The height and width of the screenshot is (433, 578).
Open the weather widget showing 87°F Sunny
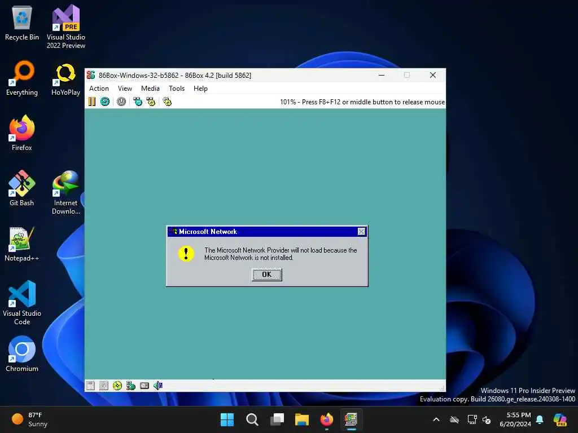tap(30, 419)
